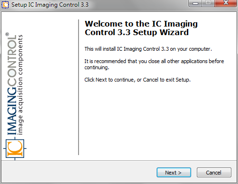The height and width of the screenshot is (184, 238).
Task: Select the image acquisition components tagline
Action: tap(20, 85)
